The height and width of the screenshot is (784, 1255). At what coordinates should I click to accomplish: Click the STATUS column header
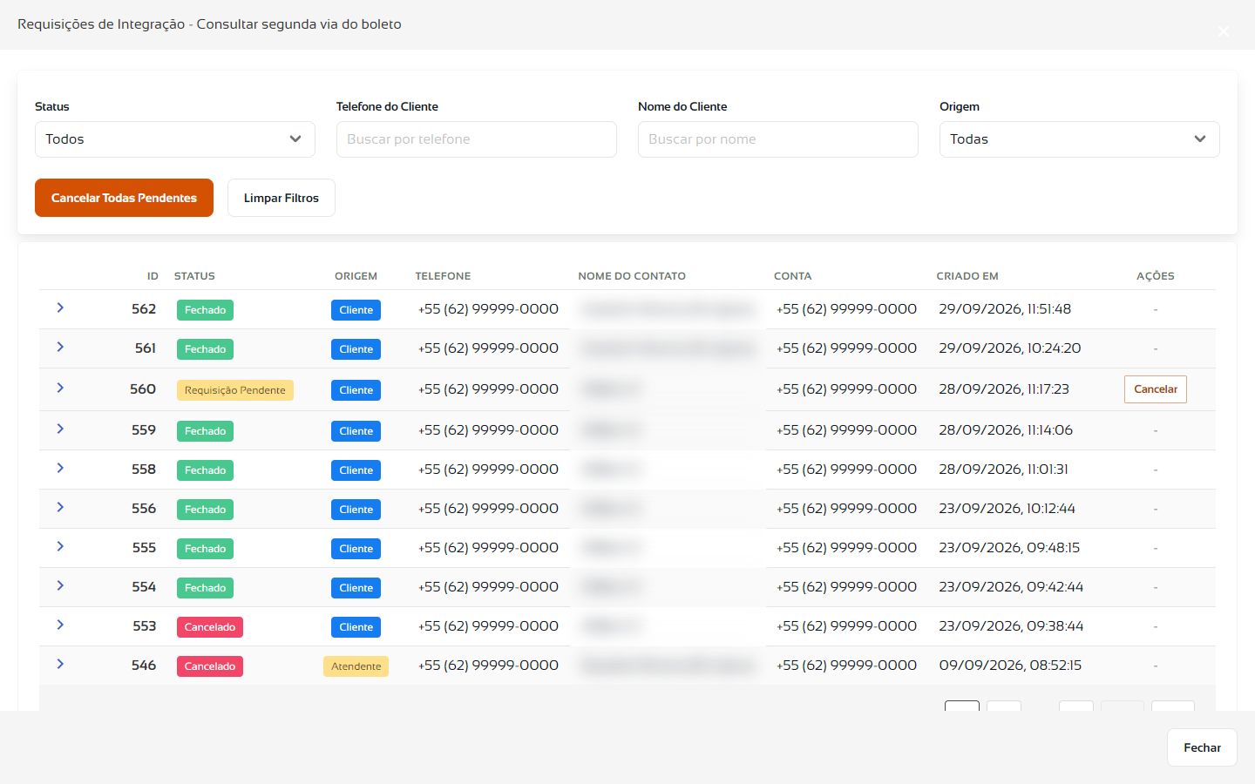pos(194,276)
